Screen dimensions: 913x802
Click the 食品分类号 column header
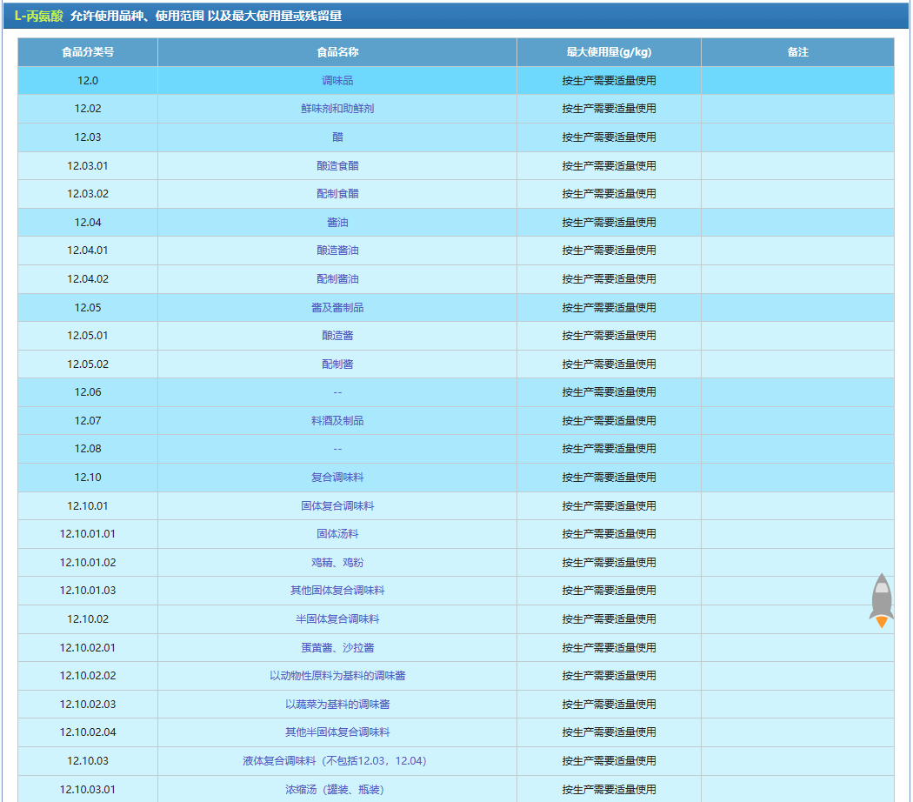point(87,52)
